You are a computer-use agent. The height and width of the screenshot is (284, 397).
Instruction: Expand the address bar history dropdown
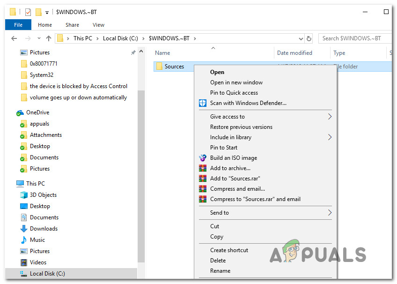(301, 39)
